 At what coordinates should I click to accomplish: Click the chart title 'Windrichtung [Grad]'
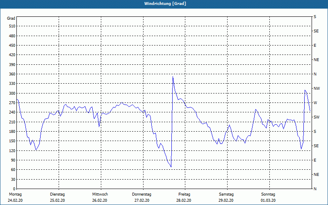[x=165, y=4]
